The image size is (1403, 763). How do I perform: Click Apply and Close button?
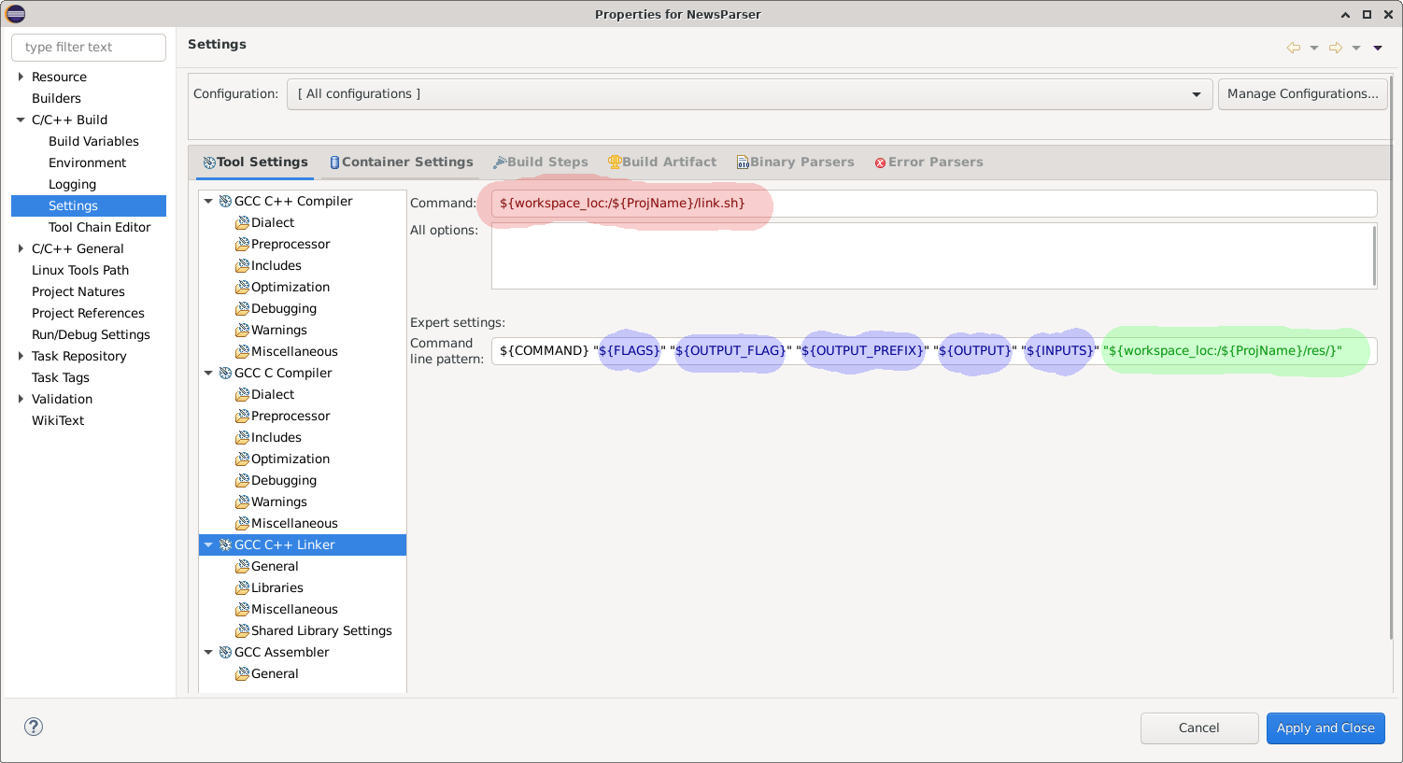tap(1325, 728)
